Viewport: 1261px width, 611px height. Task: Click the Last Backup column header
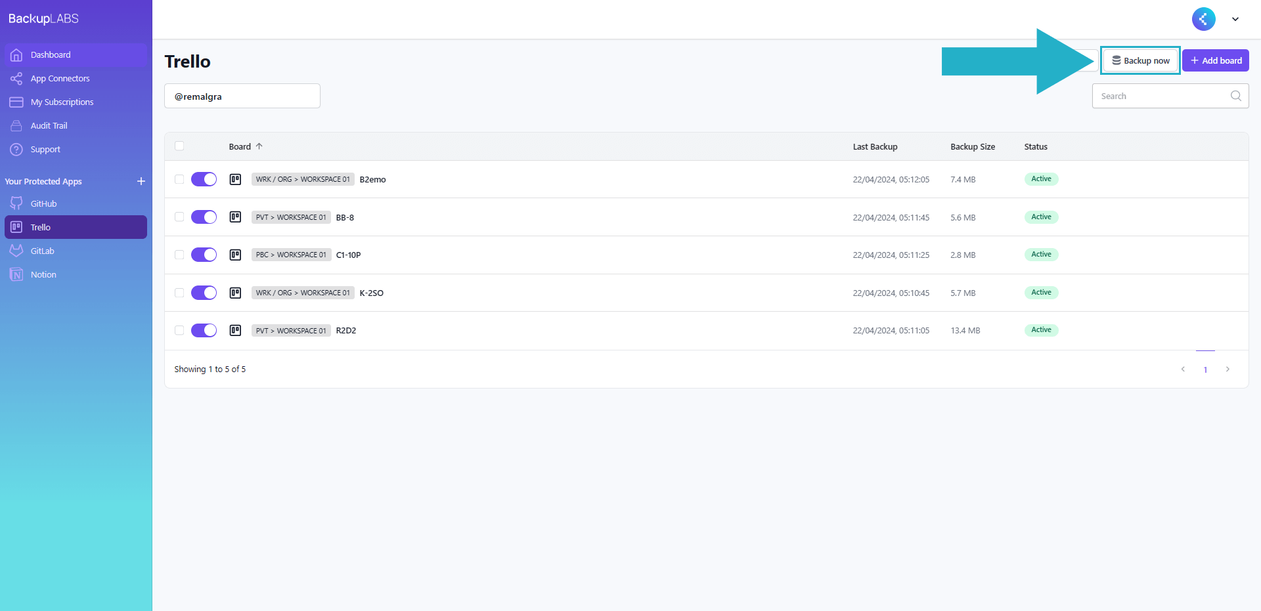[x=875, y=146]
